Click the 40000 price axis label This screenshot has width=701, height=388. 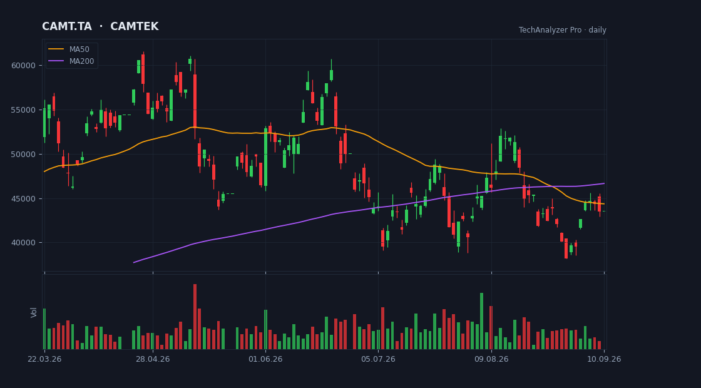coord(23,243)
